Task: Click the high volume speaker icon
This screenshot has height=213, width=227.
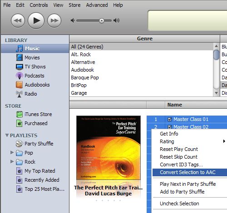Action: (116, 20)
